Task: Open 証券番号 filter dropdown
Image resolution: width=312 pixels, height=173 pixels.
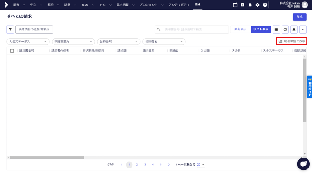Action: coord(119,41)
